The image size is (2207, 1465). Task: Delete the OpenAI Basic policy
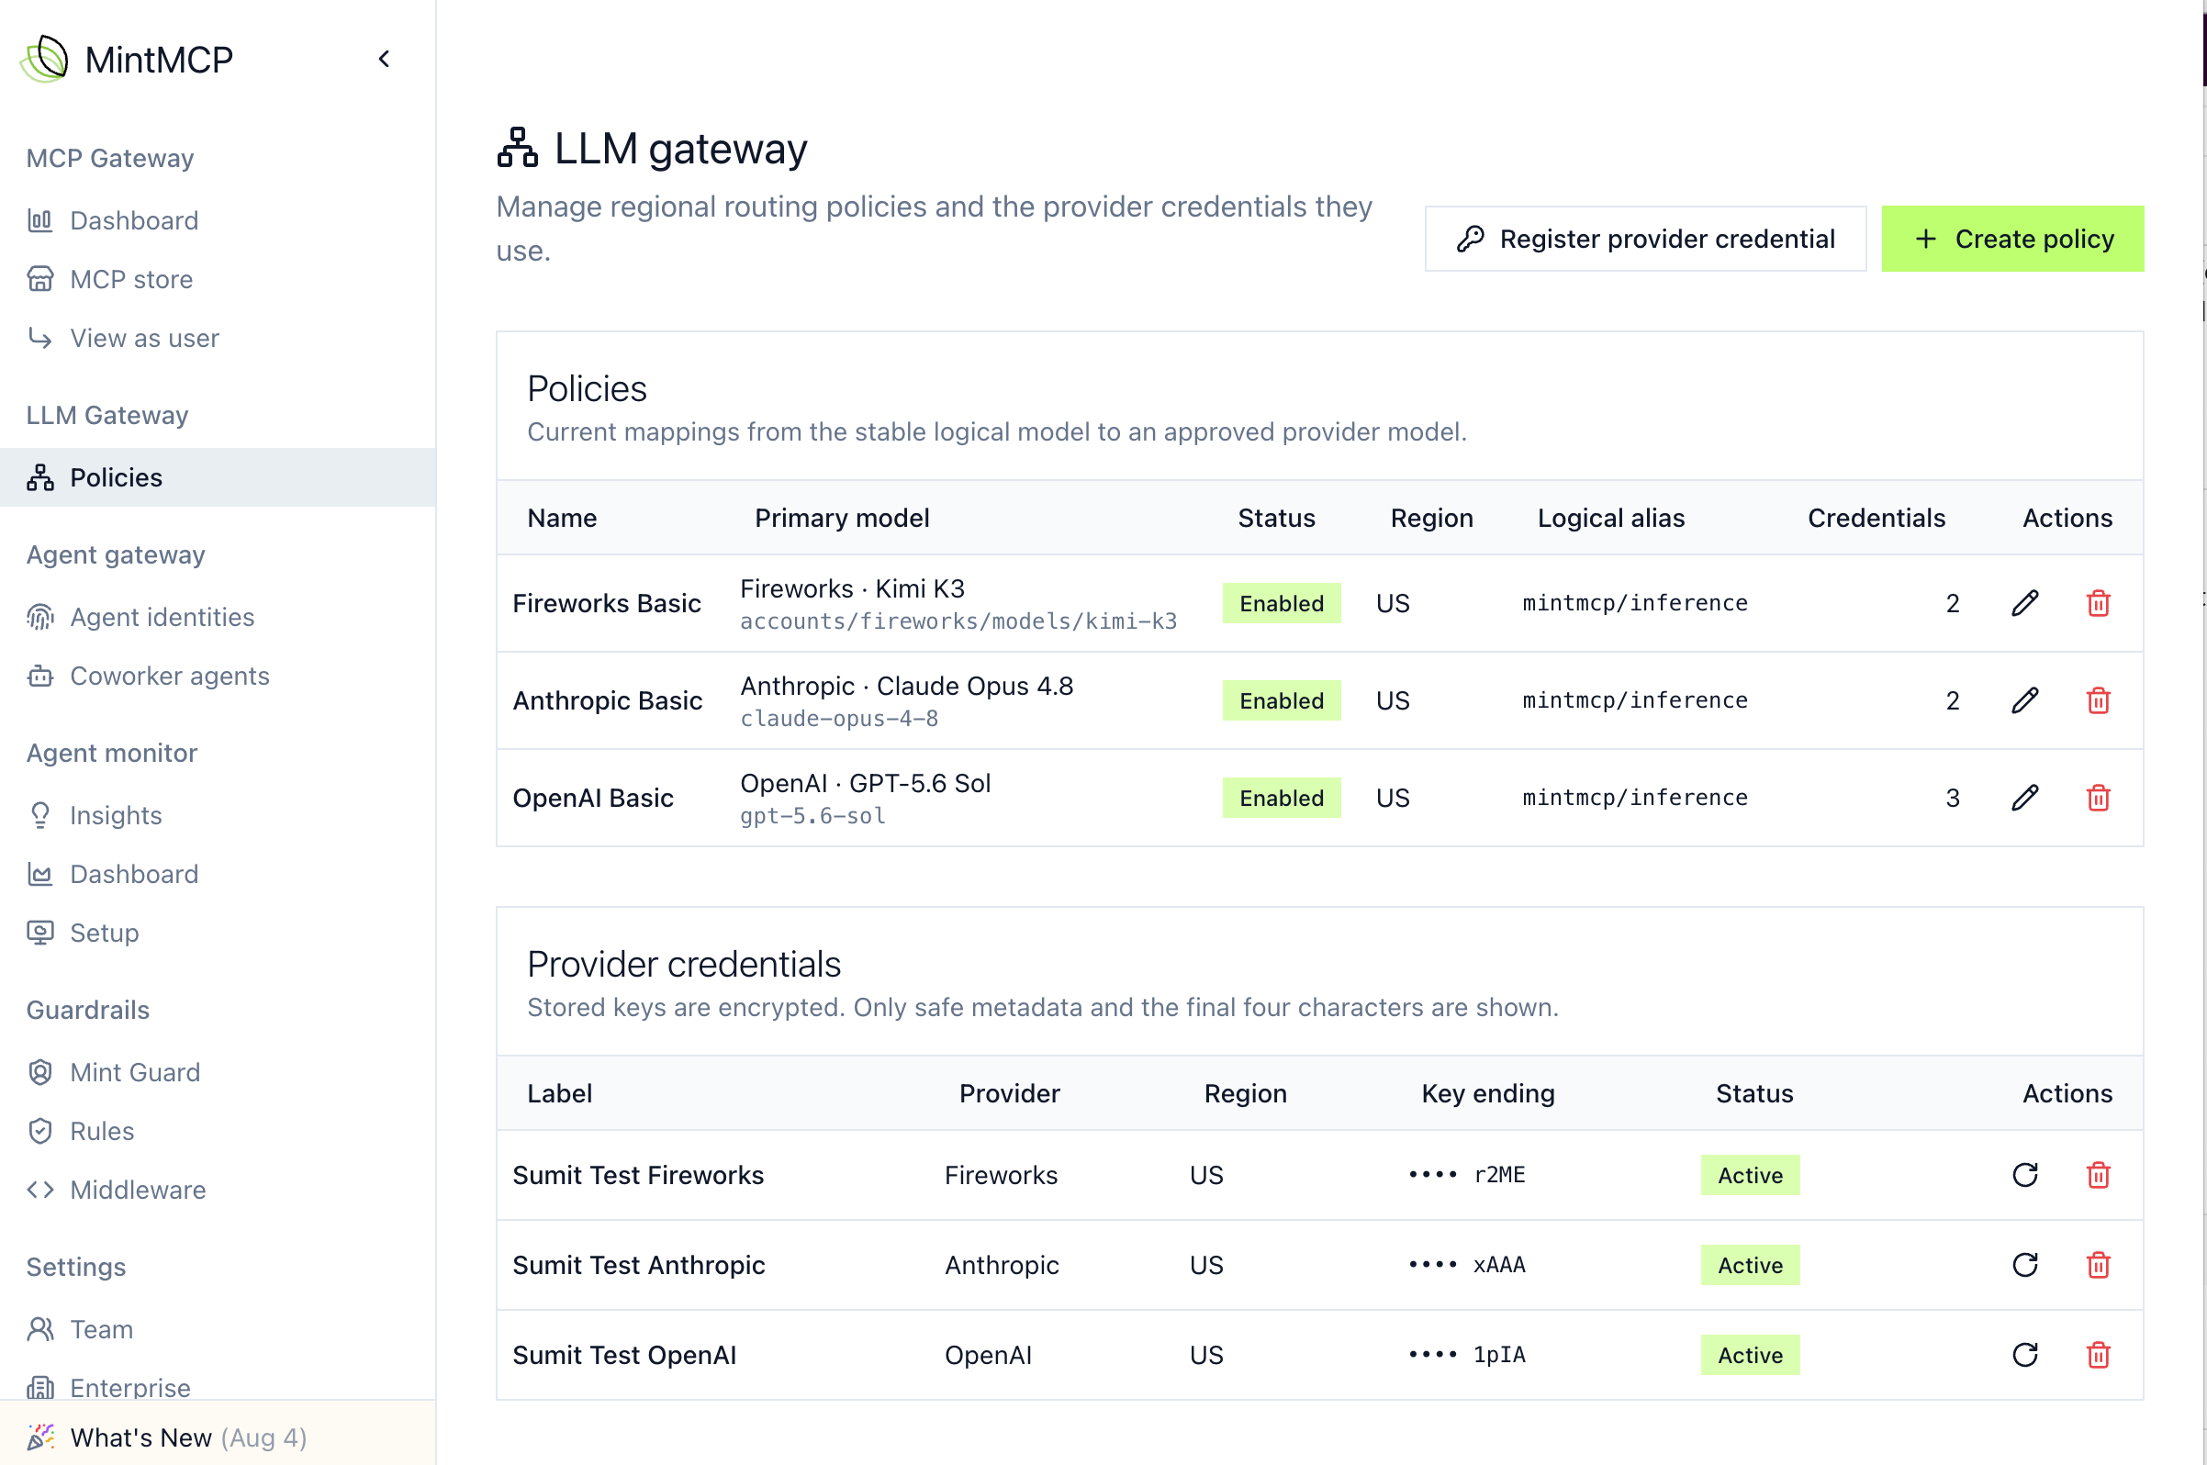(x=2099, y=798)
